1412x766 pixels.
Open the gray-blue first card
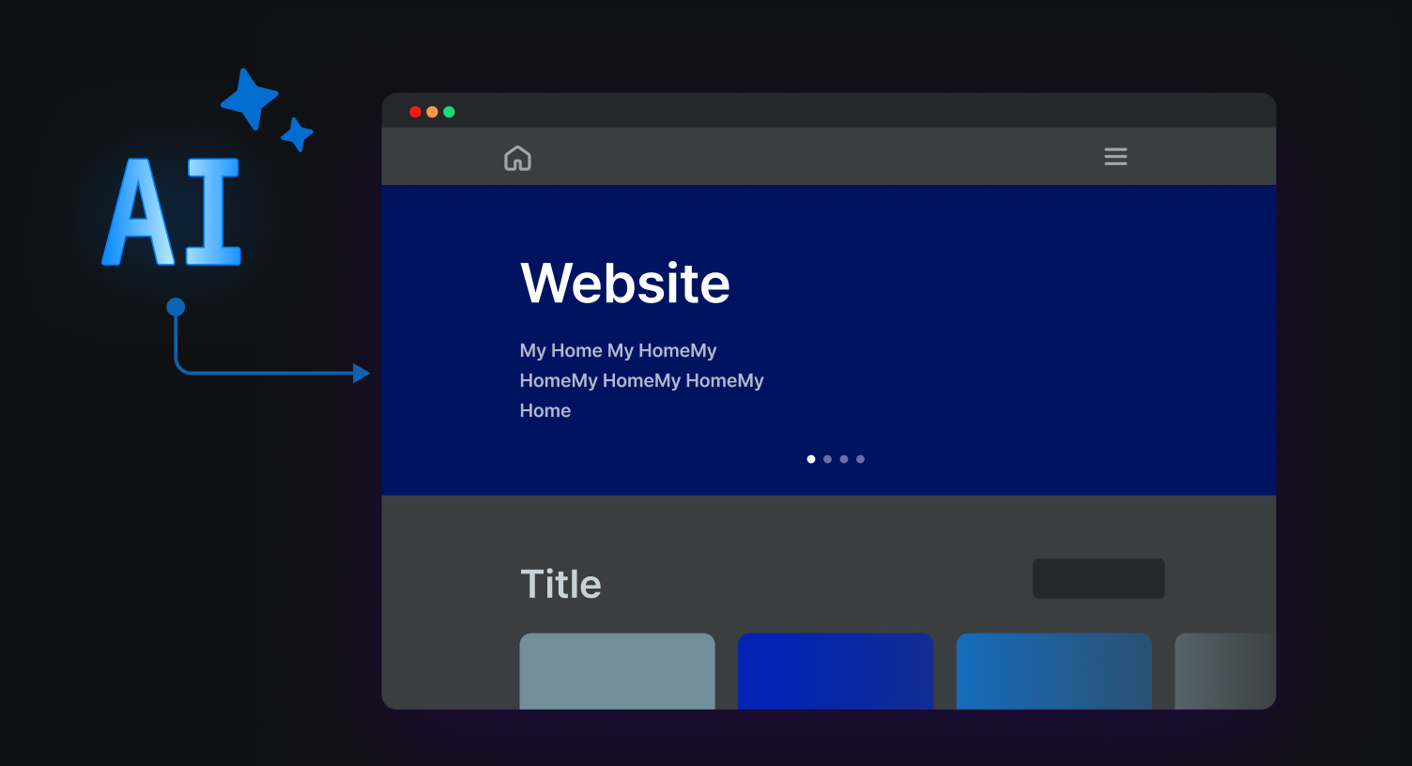(x=617, y=670)
